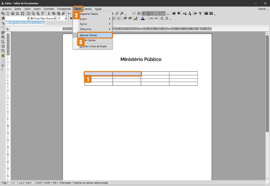Open the Ferramentas menu
This screenshot has width=270, height=186.
[64, 9]
